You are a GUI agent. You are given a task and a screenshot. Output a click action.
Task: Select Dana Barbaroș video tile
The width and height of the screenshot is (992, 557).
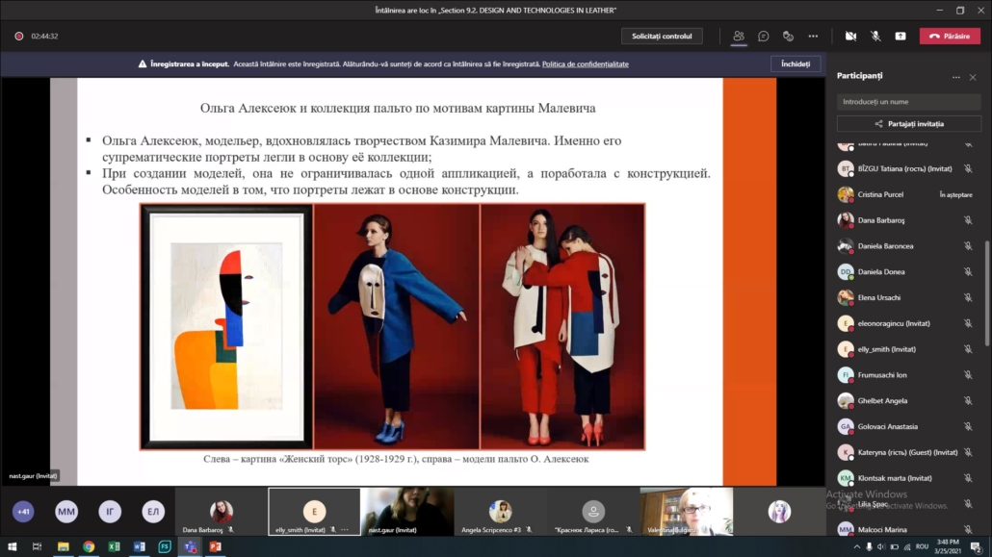pyautogui.click(x=222, y=512)
